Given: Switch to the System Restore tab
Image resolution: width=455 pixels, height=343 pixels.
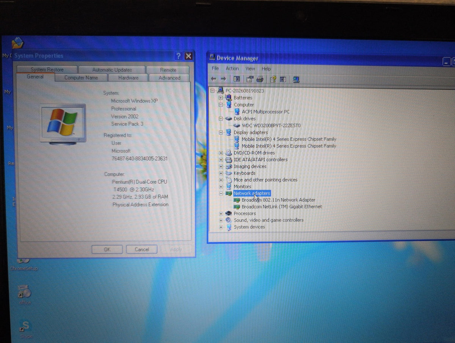Looking at the screenshot, I should (47, 69).
